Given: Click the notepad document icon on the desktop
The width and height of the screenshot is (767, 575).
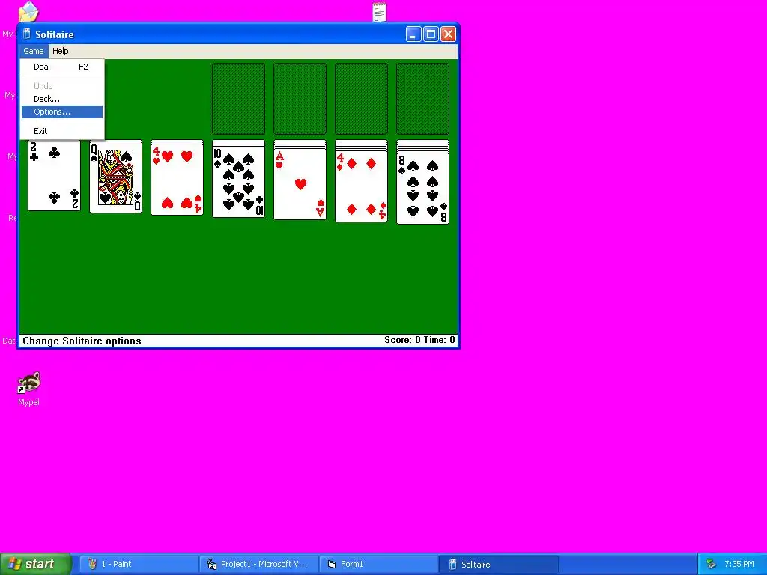Looking at the screenshot, I should click(379, 12).
